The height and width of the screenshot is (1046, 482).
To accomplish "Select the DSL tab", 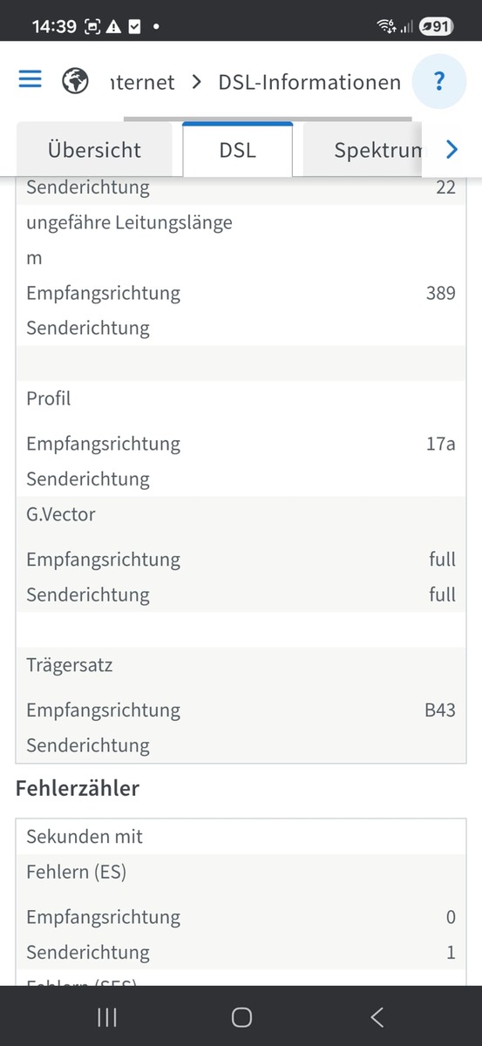I will coord(238,150).
